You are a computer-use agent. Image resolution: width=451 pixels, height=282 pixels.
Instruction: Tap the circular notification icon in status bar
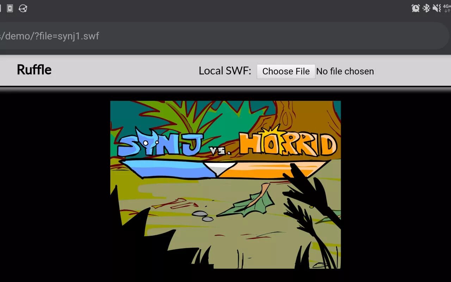(23, 8)
